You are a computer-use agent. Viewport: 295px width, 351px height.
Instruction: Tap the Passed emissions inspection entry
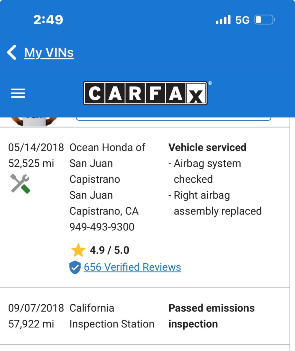211,316
